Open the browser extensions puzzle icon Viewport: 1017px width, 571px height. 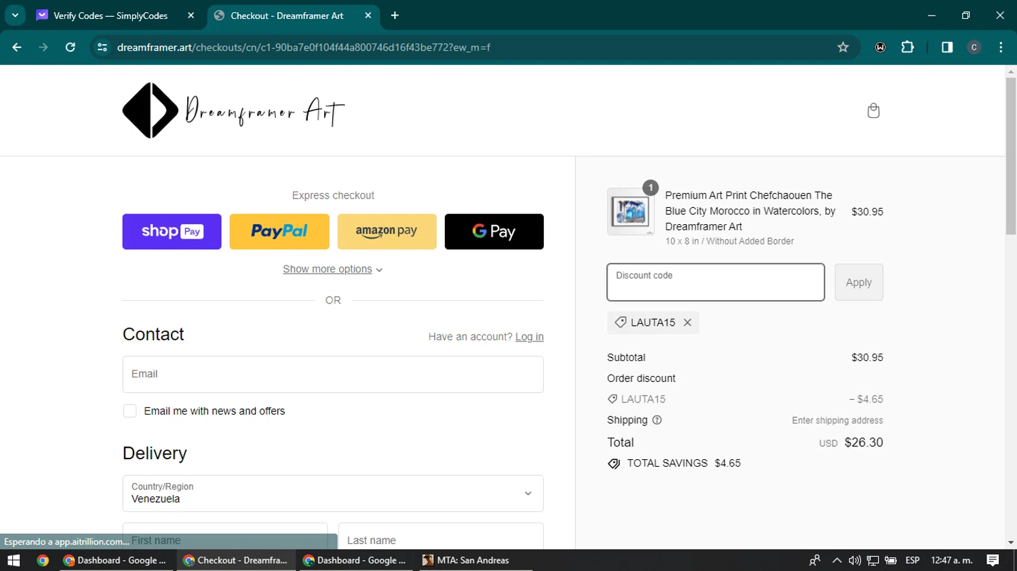(x=907, y=47)
